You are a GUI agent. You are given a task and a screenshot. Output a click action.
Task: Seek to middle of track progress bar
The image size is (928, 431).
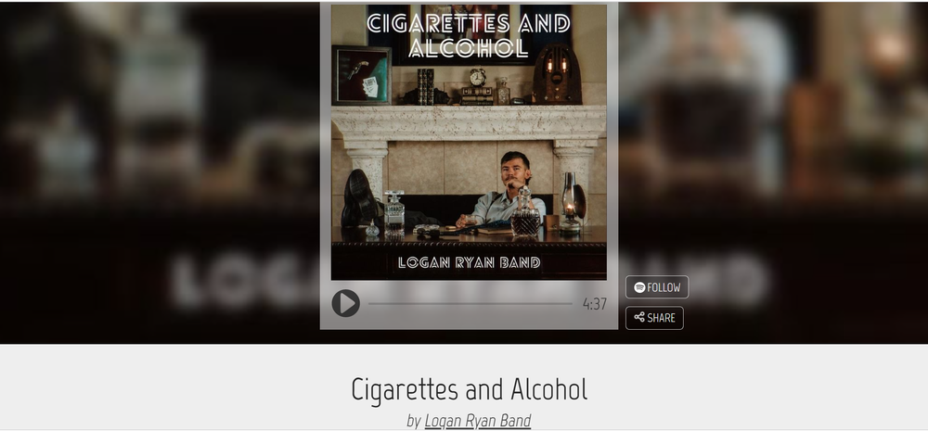click(x=470, y=304)
